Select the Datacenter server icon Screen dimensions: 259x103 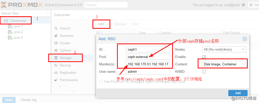(6, 21)
